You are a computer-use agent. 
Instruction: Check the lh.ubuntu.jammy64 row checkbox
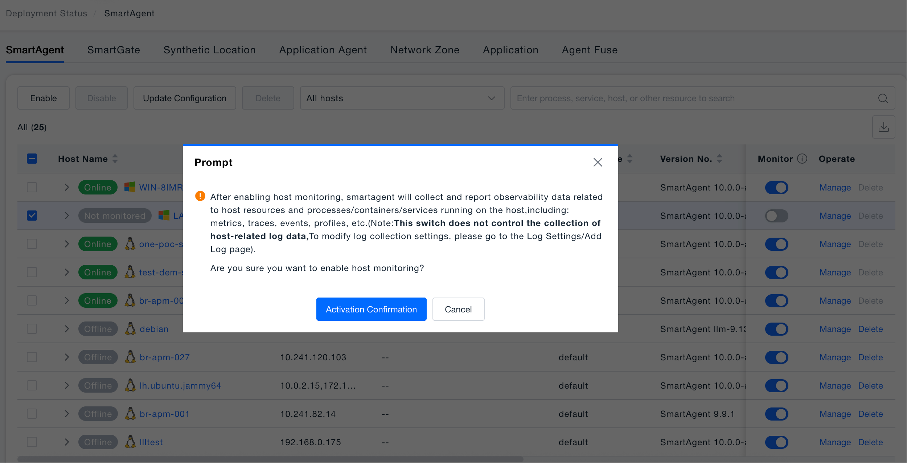[32, 385]
